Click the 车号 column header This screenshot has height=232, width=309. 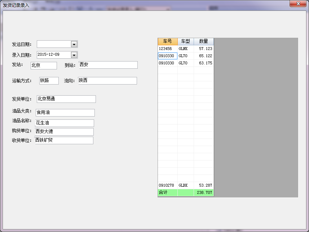coord(168,41)
